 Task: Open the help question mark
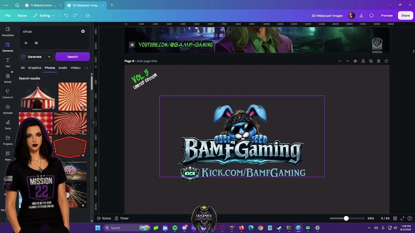(410, 218)
